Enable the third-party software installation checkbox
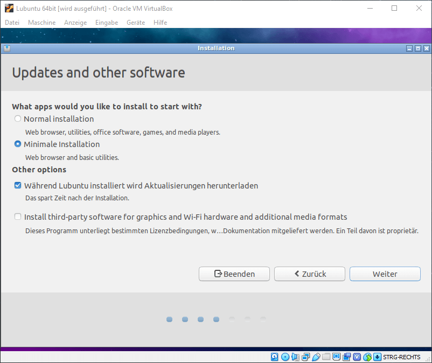The height and width of the screenshot is (363, 432). [18, 217]
